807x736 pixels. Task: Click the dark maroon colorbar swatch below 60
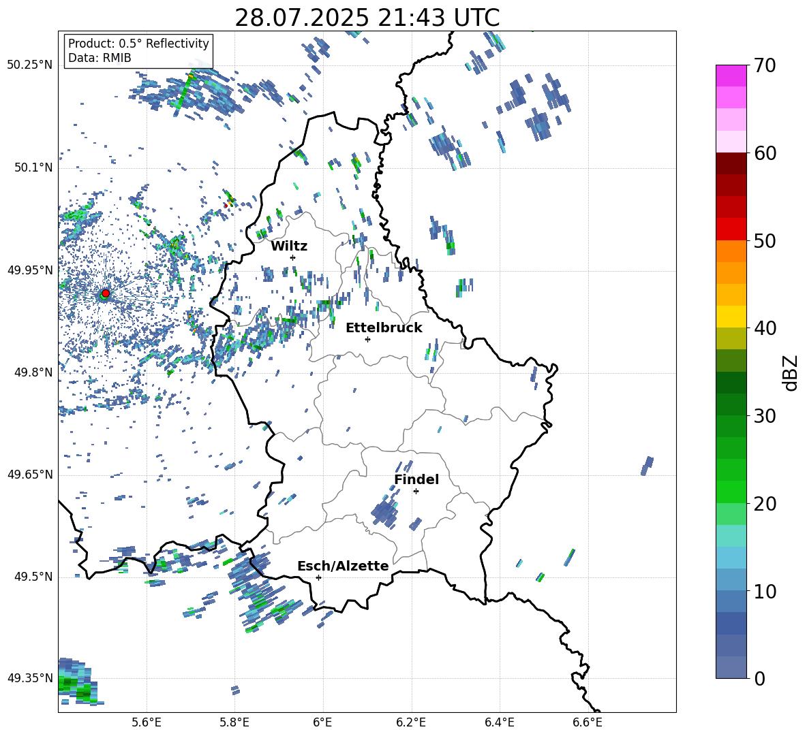(731, 163)
